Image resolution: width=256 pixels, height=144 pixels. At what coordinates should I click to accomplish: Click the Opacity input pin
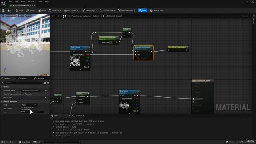(193, 102)
